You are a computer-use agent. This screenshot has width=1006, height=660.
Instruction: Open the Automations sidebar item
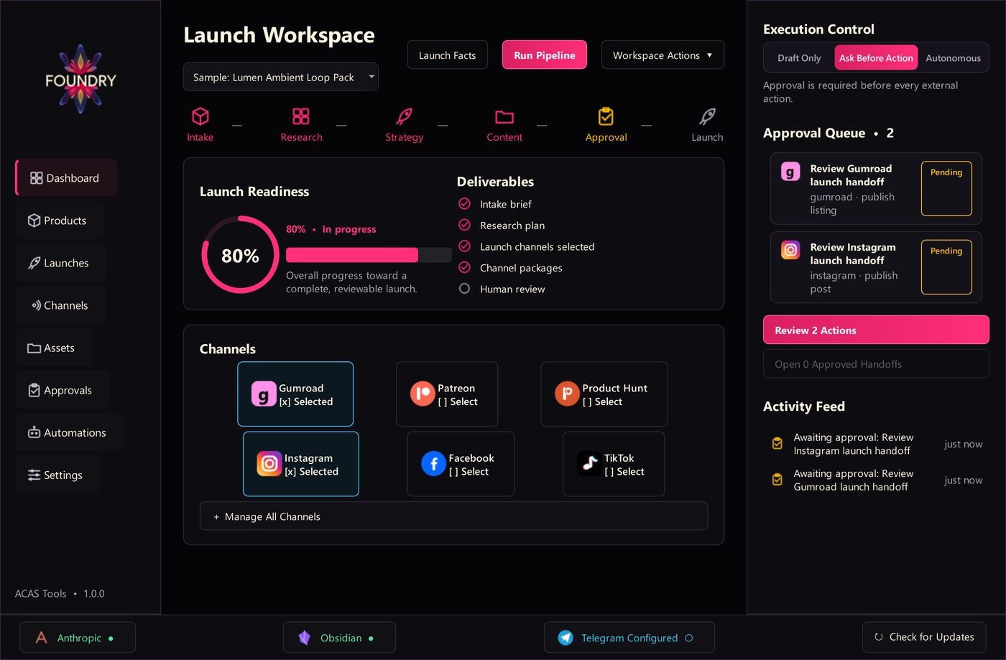(x=69, y=432)
